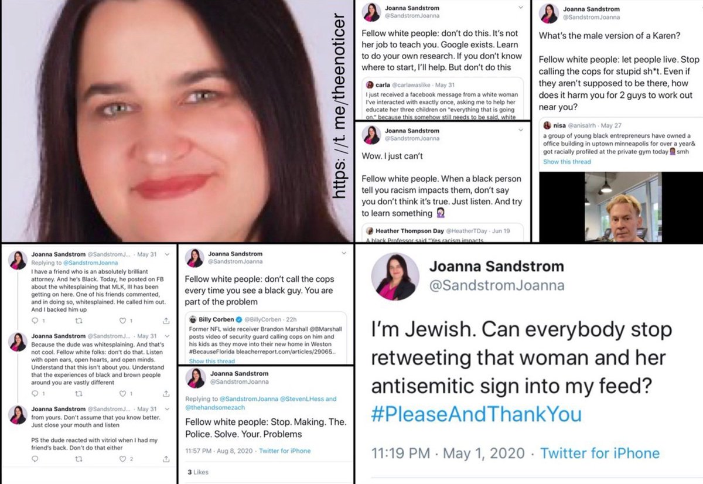Open the #PleaseAndThankYou hashtag
703x484 pixels.
[x=477, y=413]
